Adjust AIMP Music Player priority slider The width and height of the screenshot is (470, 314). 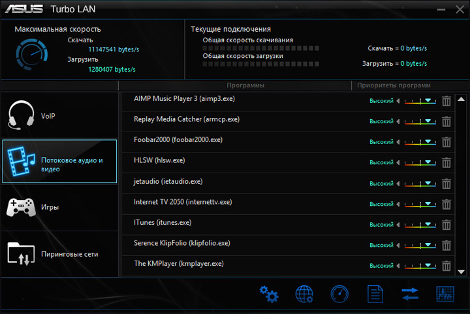pyautogui.click(x=420, y=101)
